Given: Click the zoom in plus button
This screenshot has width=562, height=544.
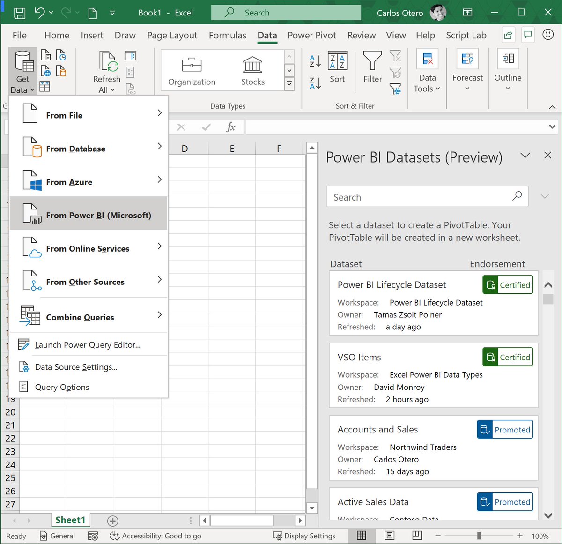Looking at the screenshot, I should click(x=520, y=536).
